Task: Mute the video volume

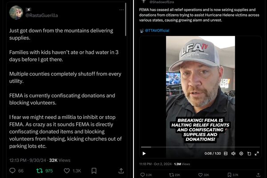Action: pyautogui.click(x=233, y=154)
